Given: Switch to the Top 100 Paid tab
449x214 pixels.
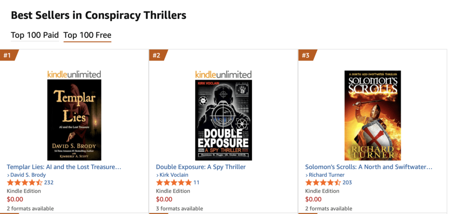Looking at the screenshot, I should tap(35, 35).
